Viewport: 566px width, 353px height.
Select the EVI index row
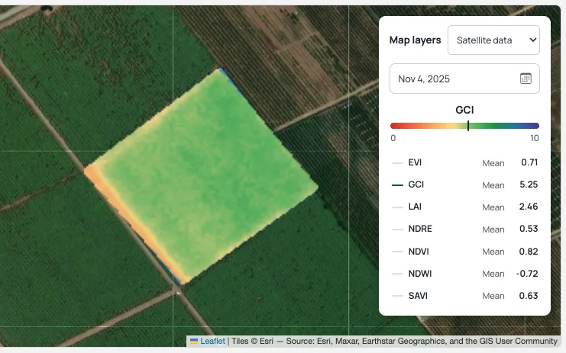[x=464, y=162]
